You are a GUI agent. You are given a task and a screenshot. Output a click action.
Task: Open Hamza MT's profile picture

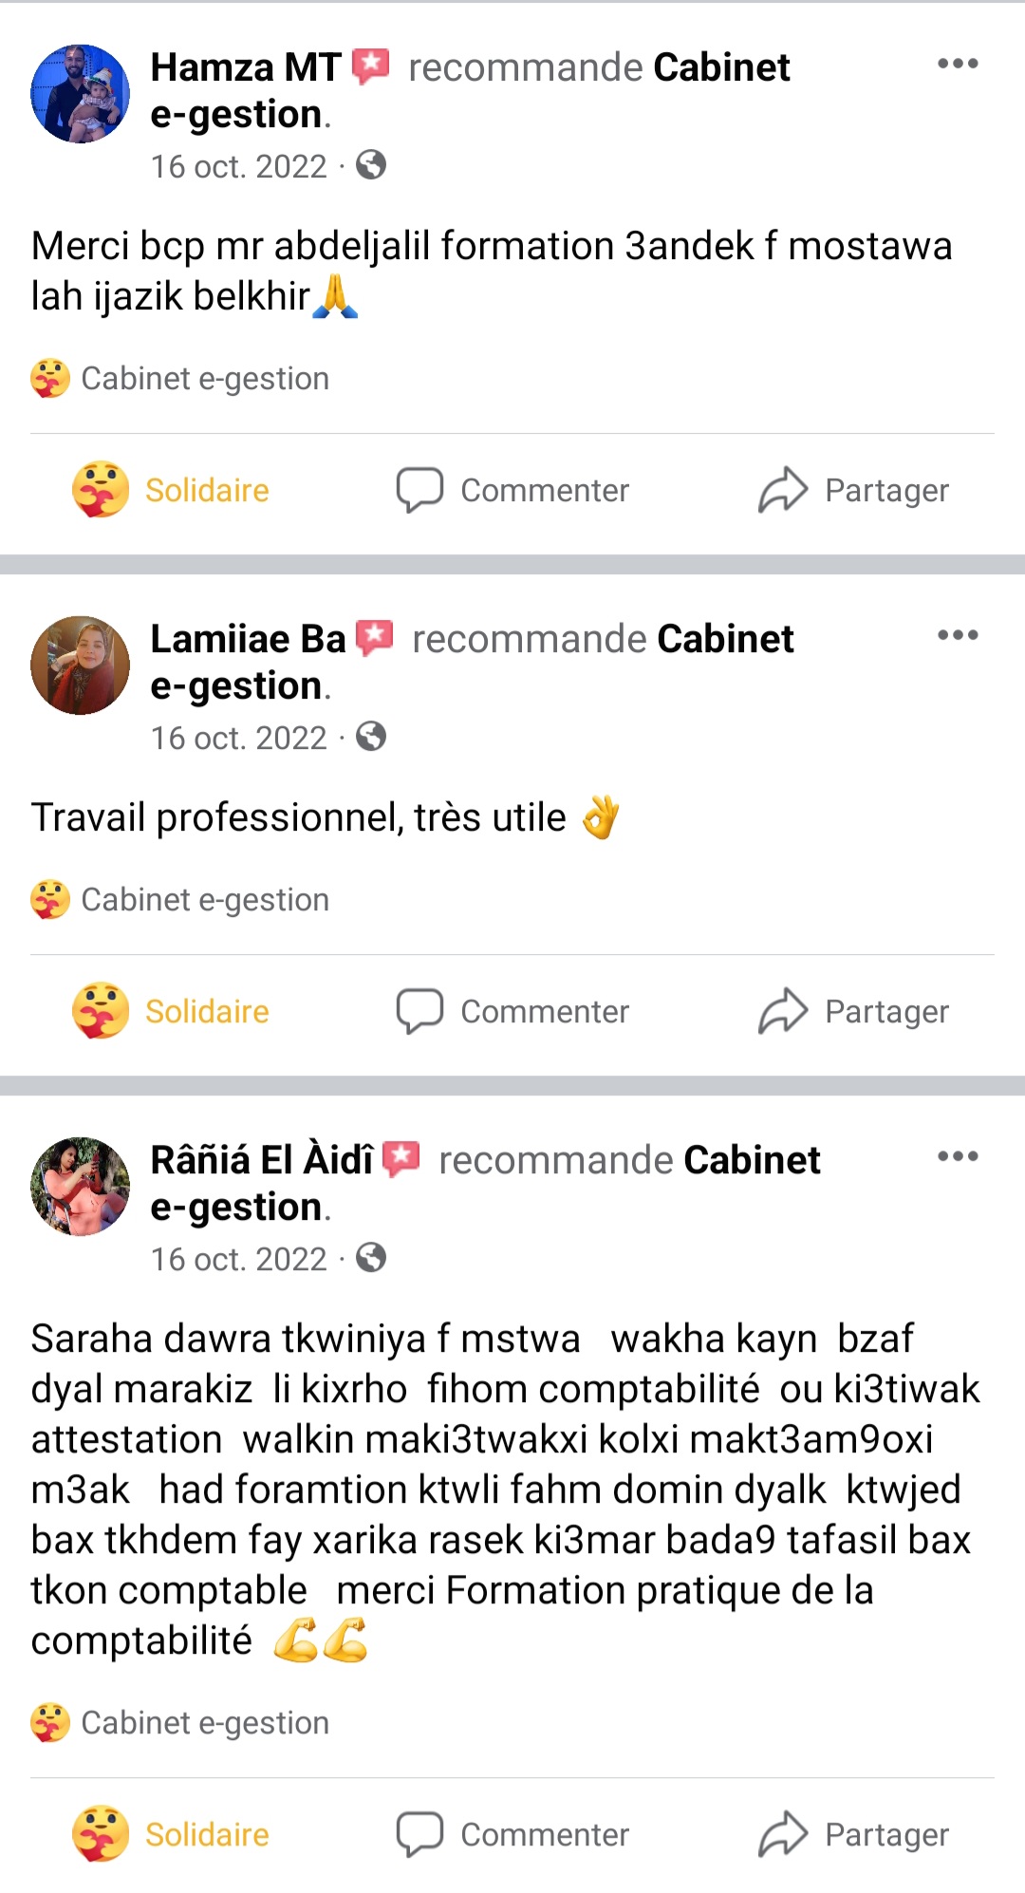(x=81, y=94)
